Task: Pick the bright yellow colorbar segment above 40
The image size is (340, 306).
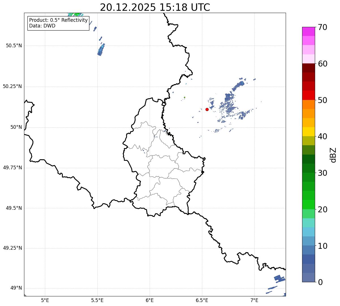Action: click(x=309, y=132)
